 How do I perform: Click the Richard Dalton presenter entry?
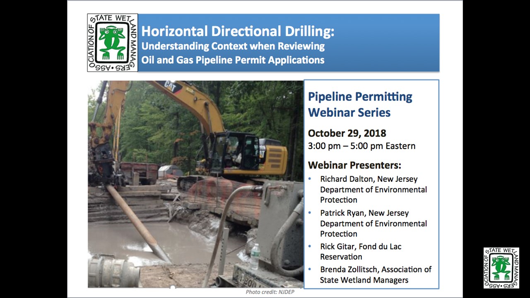(373, 189)
